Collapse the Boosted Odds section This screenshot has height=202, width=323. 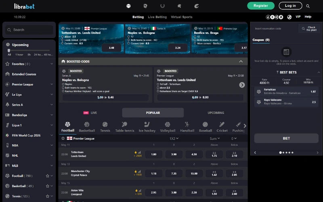241,61
